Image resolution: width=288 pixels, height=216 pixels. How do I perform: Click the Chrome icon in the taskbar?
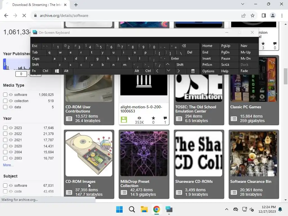pos(156,209)
